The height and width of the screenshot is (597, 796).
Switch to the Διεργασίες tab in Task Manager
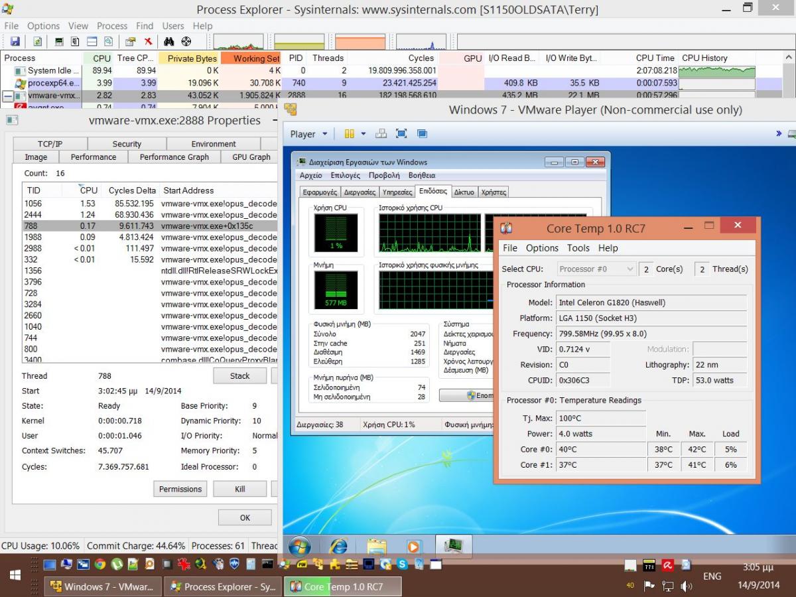point(360,192)
